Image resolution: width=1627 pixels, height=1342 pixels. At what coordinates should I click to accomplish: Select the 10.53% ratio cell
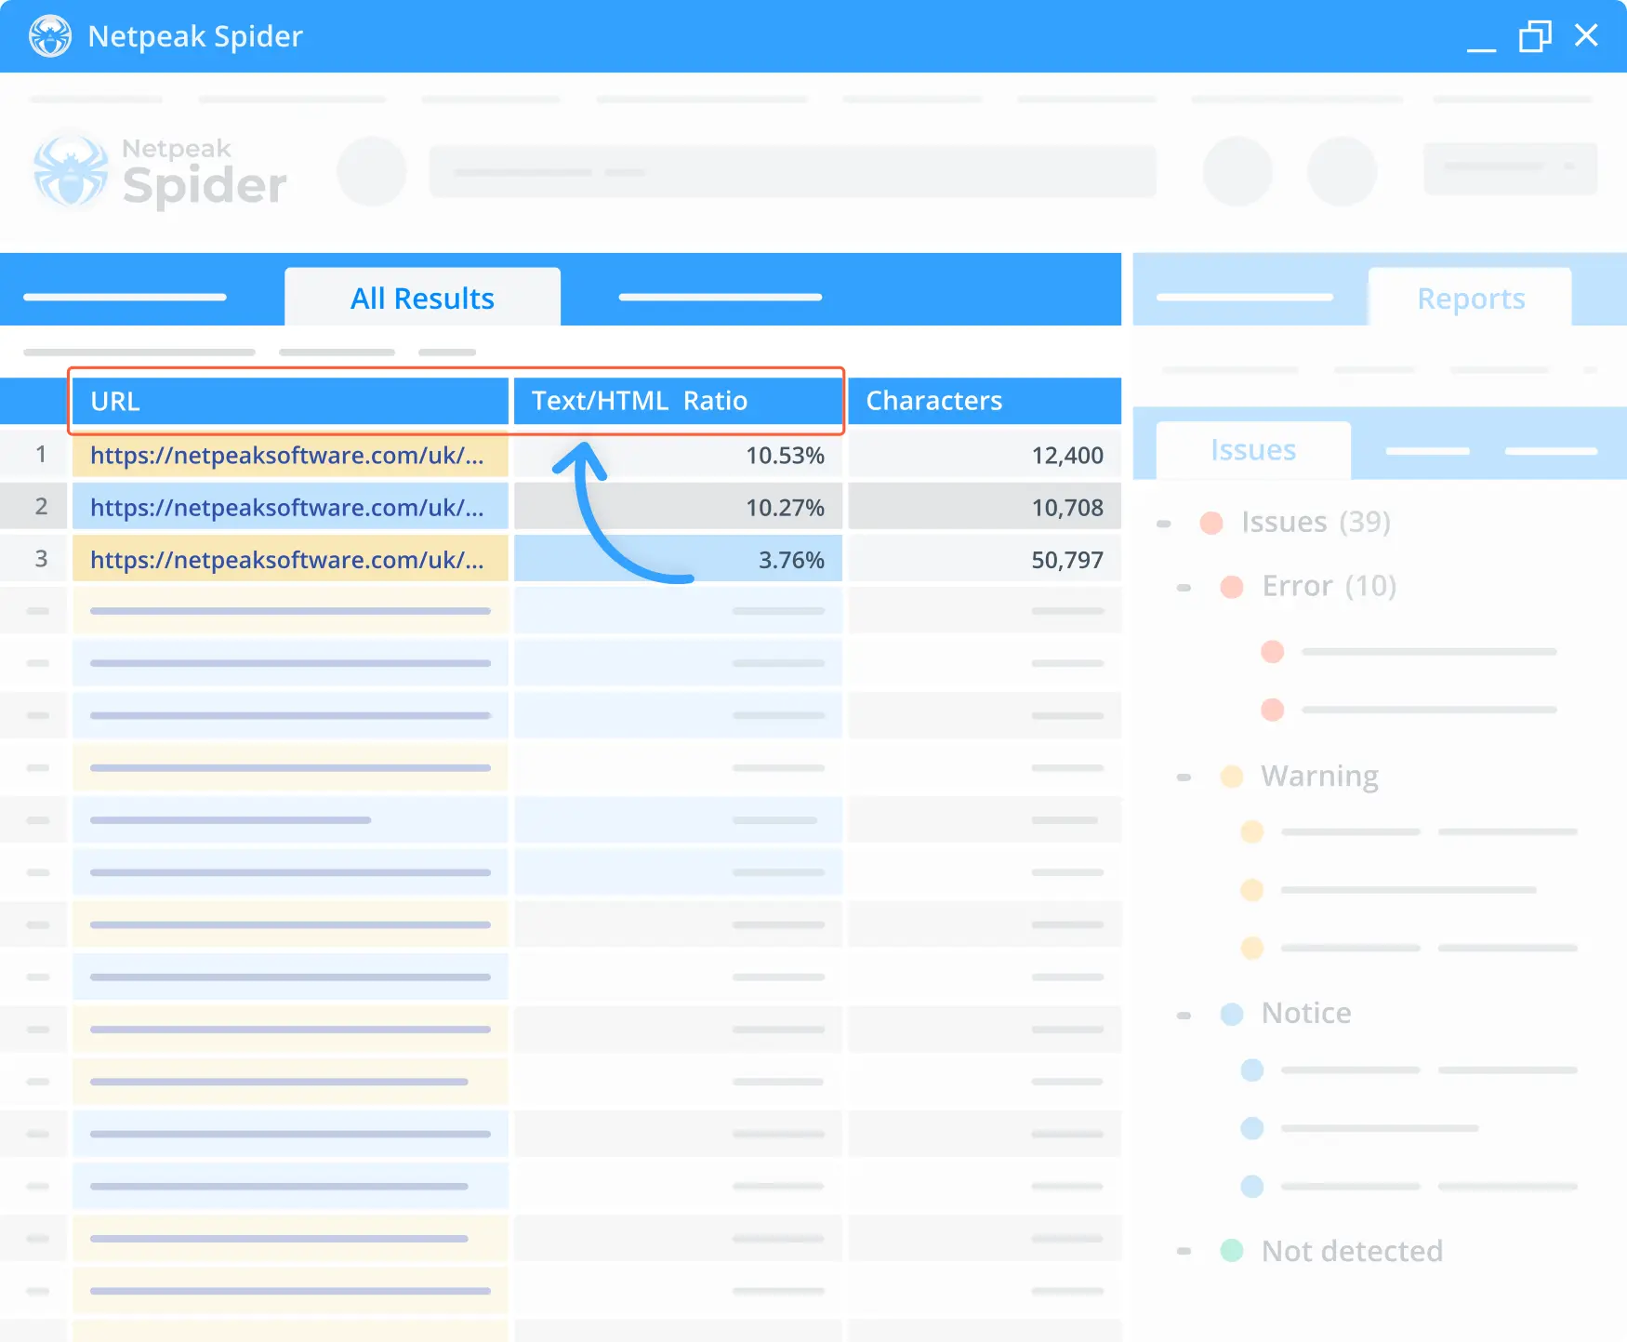click(x=678, y=455)
